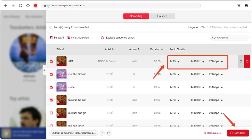Click the Convert (4) button
The image size is (252, 140).
point(238,133)
